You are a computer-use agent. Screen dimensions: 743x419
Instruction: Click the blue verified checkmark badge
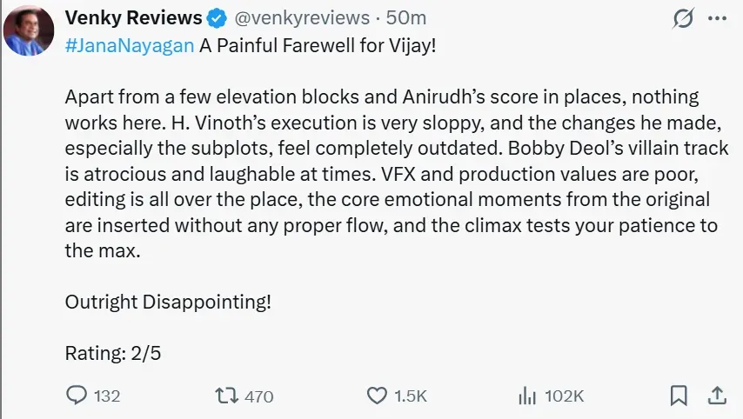217,18
